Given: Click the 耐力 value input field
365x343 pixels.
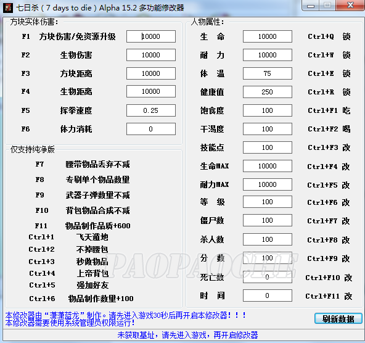Looking at the screenshot, I should (268, 55).
